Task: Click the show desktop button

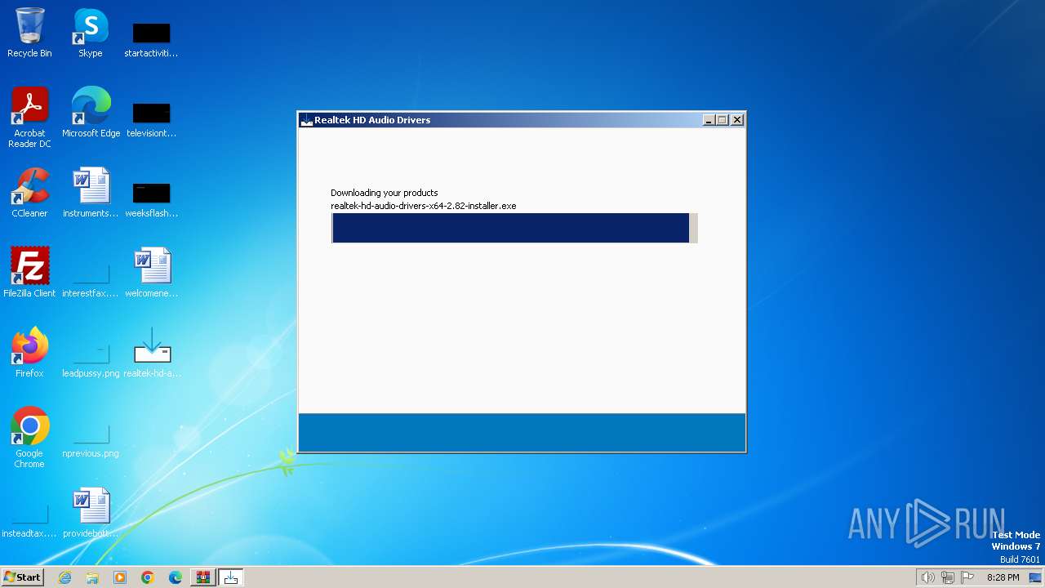Action: click(x=1035, y=577)
